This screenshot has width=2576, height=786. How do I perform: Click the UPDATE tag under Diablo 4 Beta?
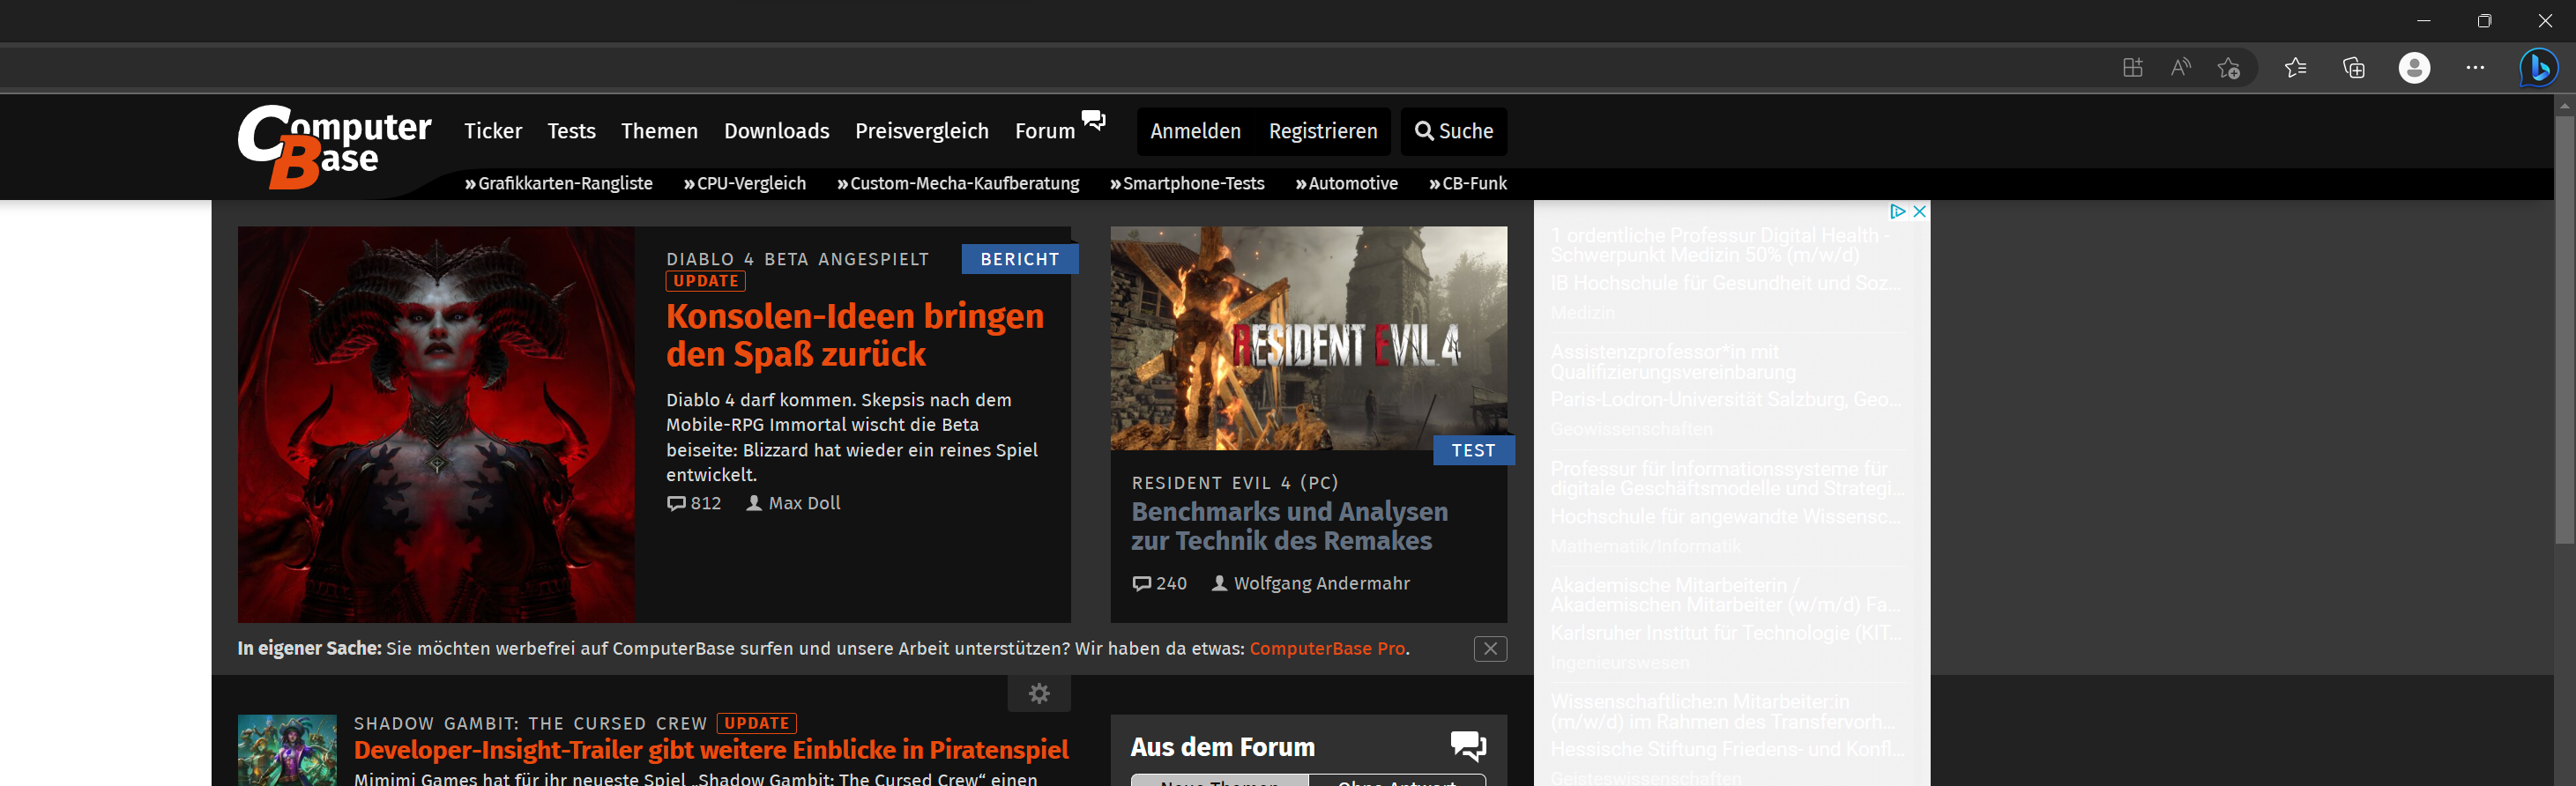(706, 281)
